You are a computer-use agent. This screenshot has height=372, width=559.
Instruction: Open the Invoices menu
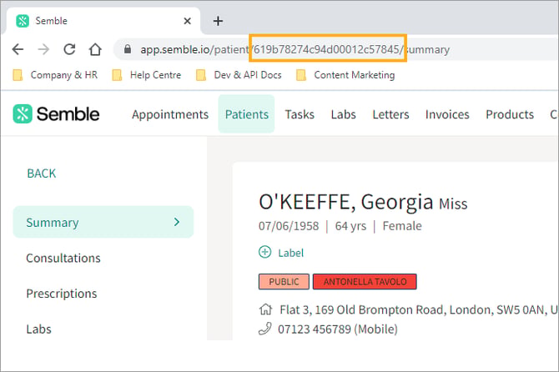click(x=447, y=114)
